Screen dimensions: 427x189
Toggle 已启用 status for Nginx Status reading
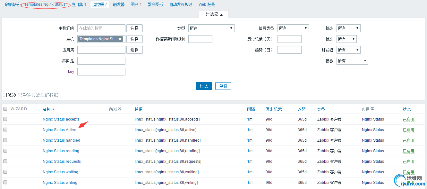tap(408, 151)
